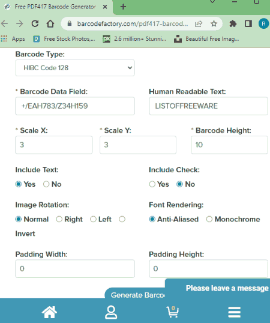Click the Generate Barcode button
270x323 pixels.
coord(137,295)
